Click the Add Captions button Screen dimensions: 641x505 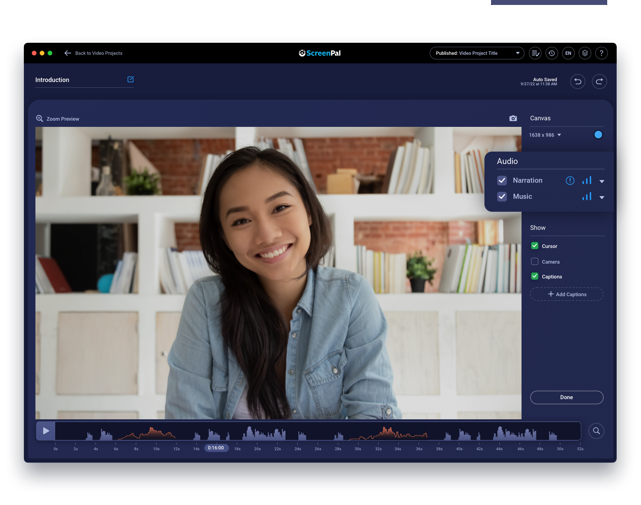[x=566, y=294]
